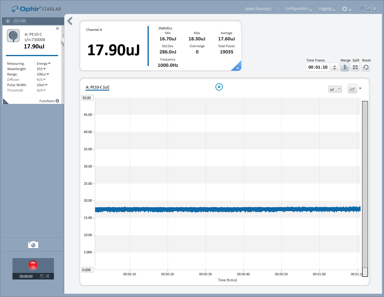Click the Total Pulses value 19035
This screenshot has height=297, width=384.
[x=227, y=52]
